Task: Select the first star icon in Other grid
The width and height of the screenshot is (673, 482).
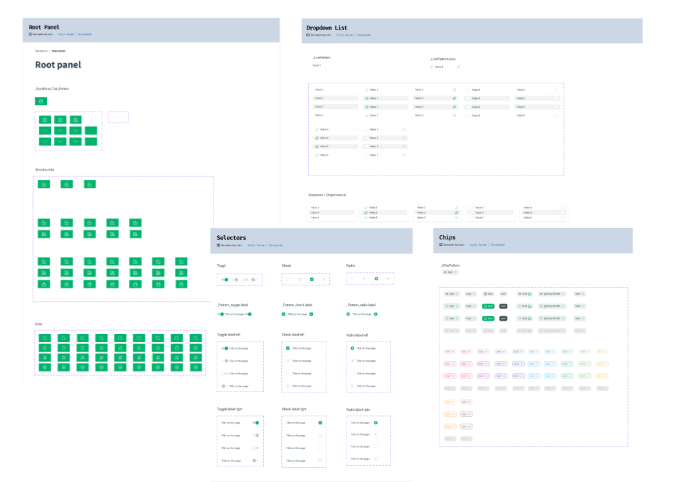Action: click(x=44, y=348)
